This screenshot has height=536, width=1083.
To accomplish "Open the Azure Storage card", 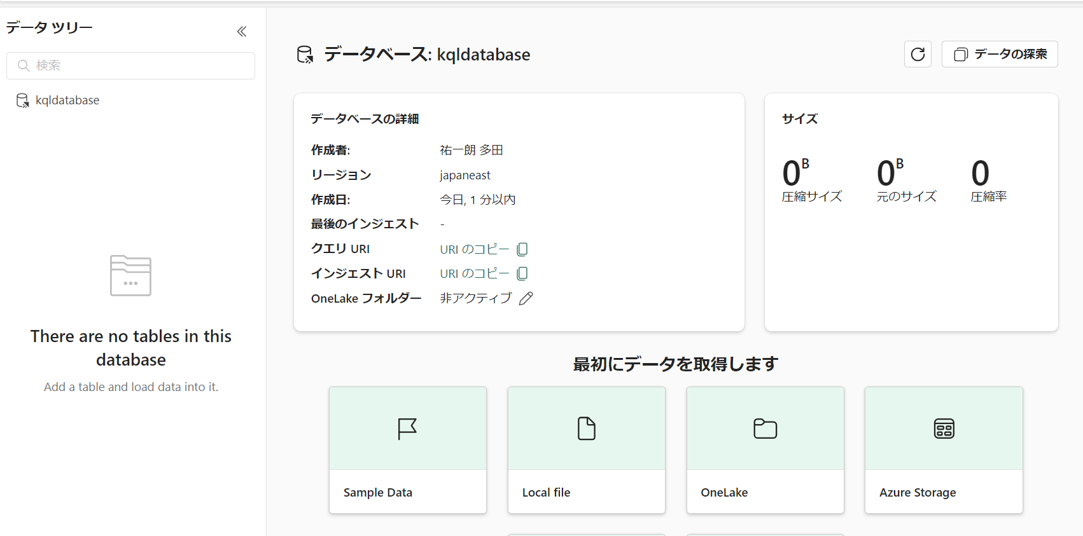I will 944,450.
